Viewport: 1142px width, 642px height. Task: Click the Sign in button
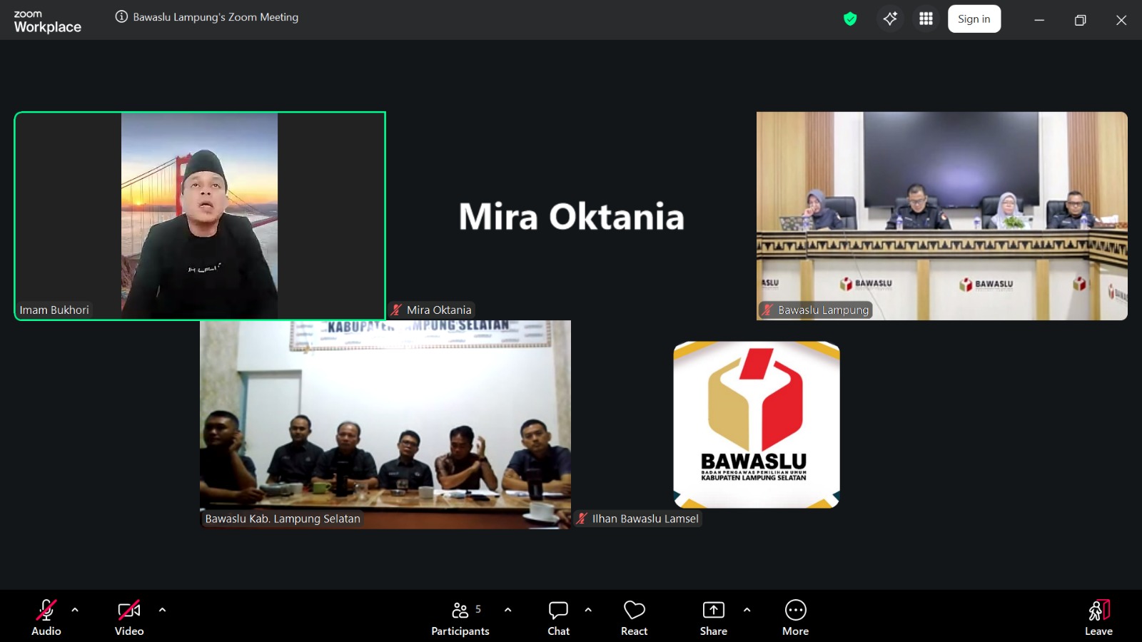pyautogui.click(x=974, y=19)
